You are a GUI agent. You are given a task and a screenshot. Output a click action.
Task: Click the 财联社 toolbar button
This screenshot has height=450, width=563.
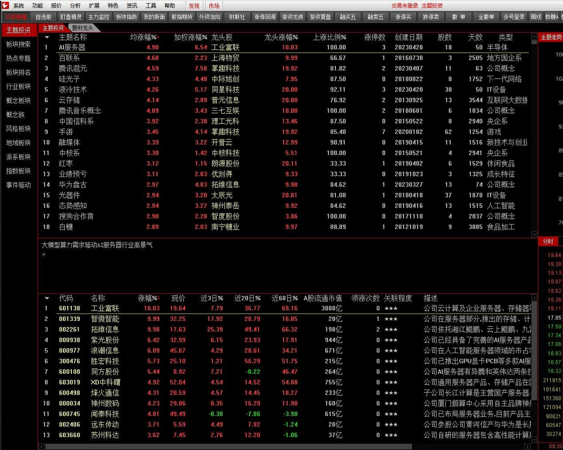[x=237, y=17]
